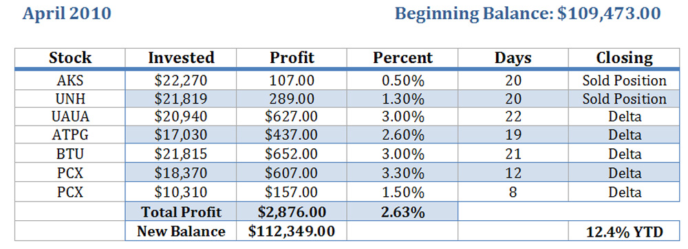688x249 pixels.
Task: Click the Closing column header
Action: tap(624, 58)
